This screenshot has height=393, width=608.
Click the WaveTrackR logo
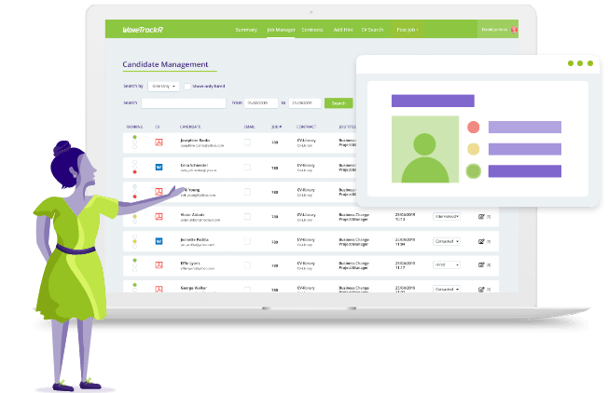142,30
